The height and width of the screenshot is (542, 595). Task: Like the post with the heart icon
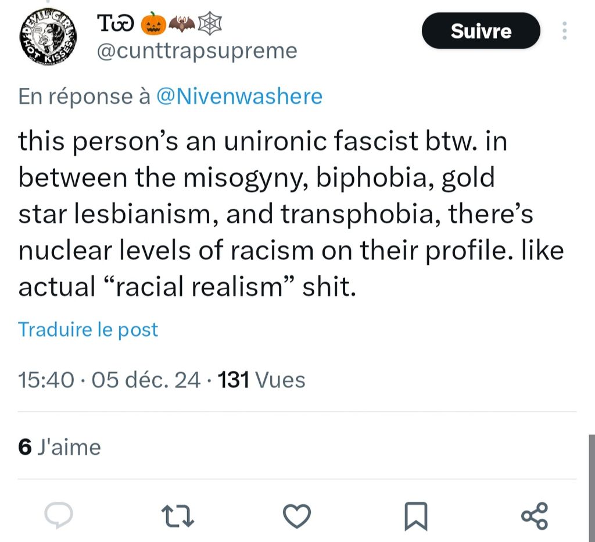coord(297,515)
